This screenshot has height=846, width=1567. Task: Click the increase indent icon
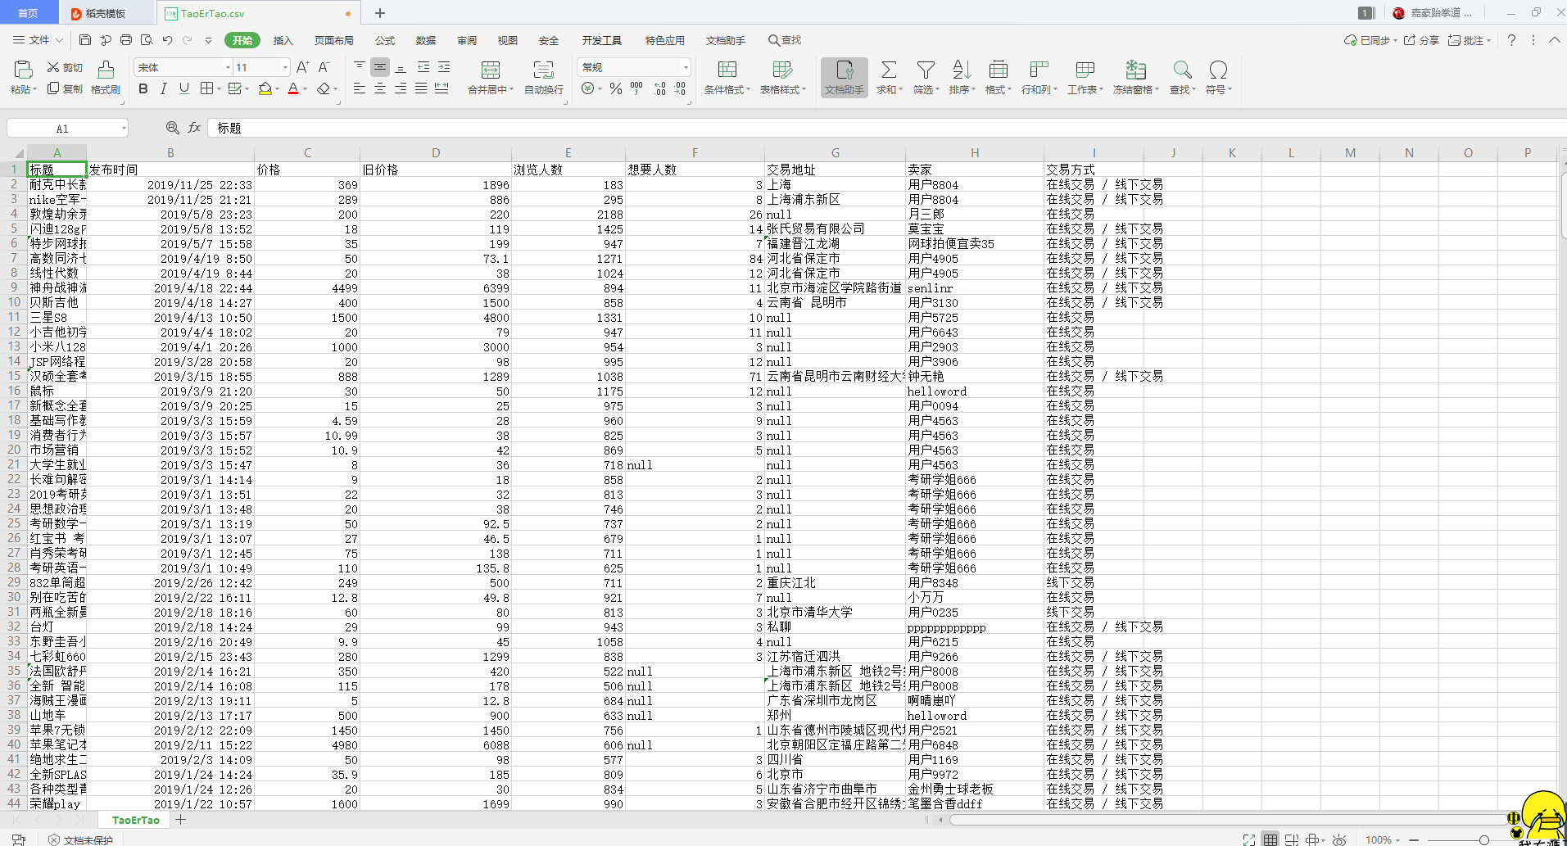[444, 67]
